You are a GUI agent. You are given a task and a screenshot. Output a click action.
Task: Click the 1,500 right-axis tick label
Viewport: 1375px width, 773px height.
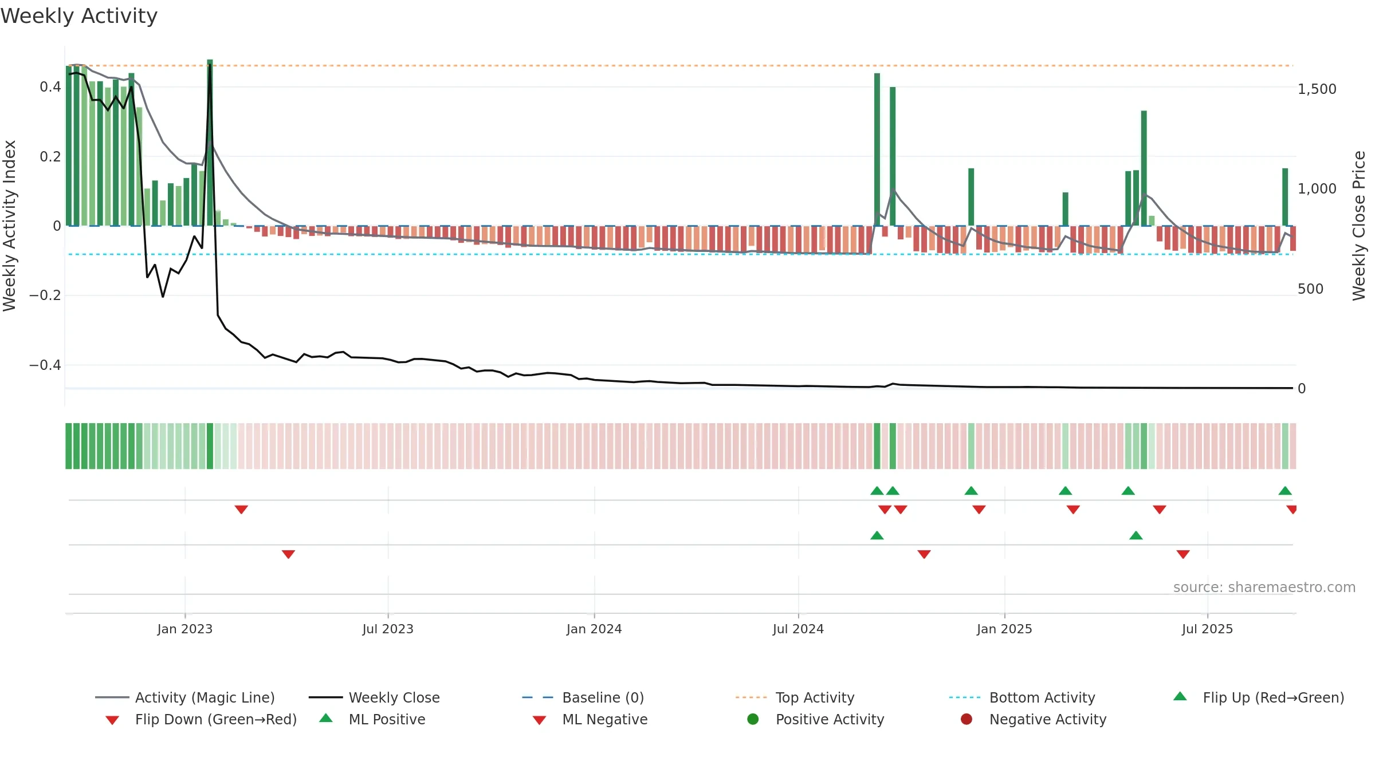[x=1317, y=89]
